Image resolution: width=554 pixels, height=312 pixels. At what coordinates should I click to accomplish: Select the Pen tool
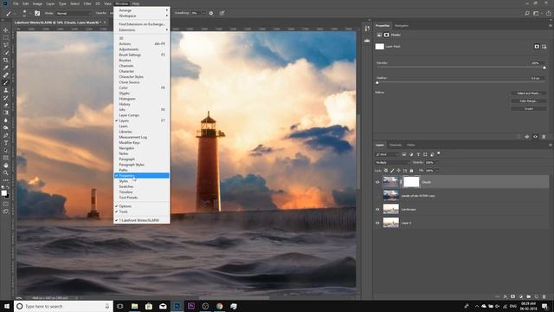tap(6, 135)
